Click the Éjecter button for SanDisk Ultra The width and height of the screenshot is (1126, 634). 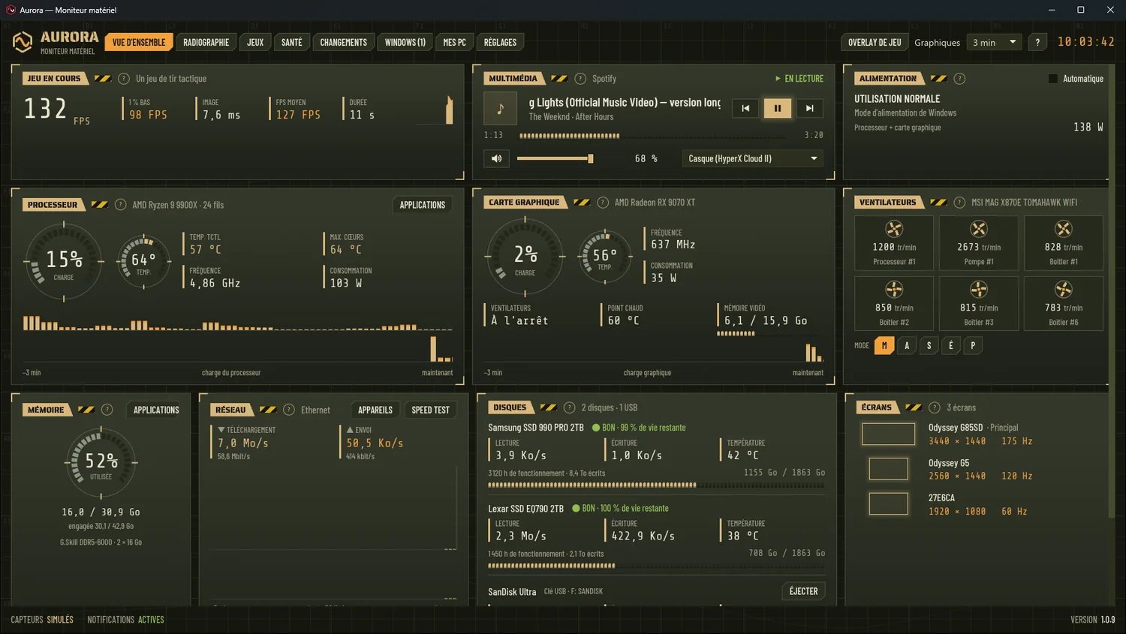(x=803, y=591)
